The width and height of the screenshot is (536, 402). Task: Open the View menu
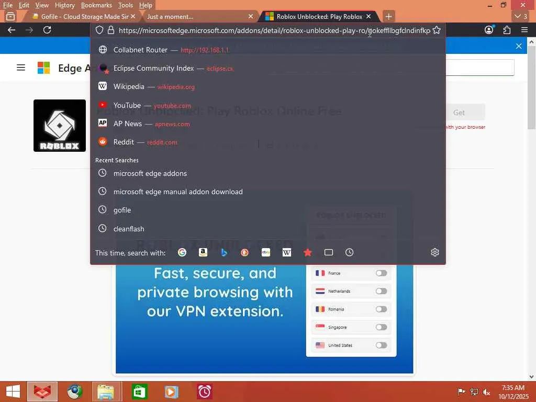point(42,5)
